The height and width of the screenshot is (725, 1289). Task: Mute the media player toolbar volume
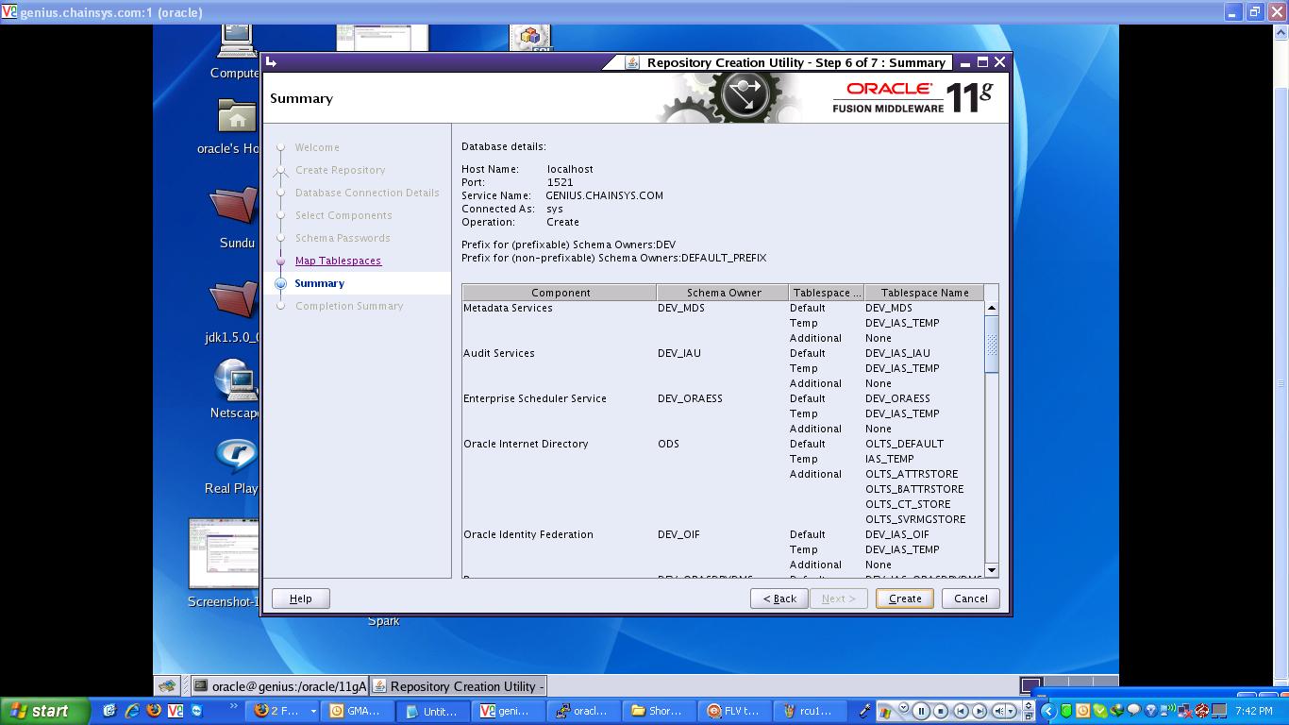pyautogui.click(x=998, y=711)
